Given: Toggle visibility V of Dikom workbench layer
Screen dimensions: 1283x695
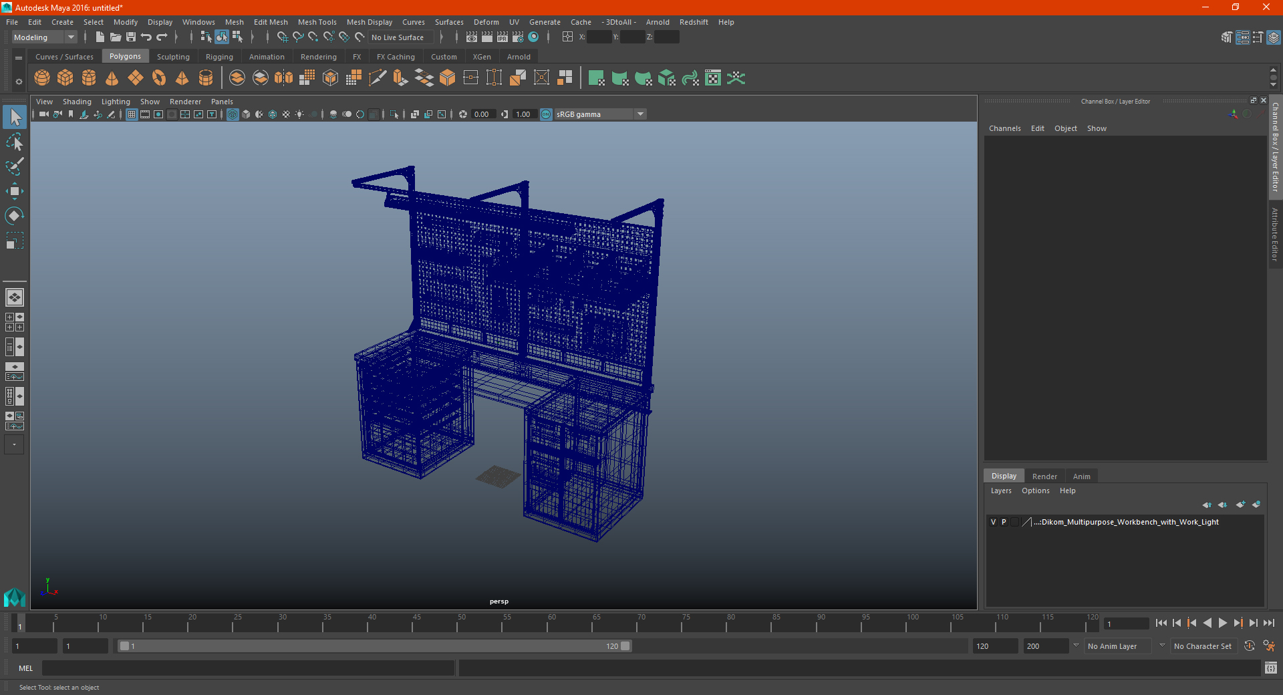Looking at the screenshot, I should click(993, 522).
